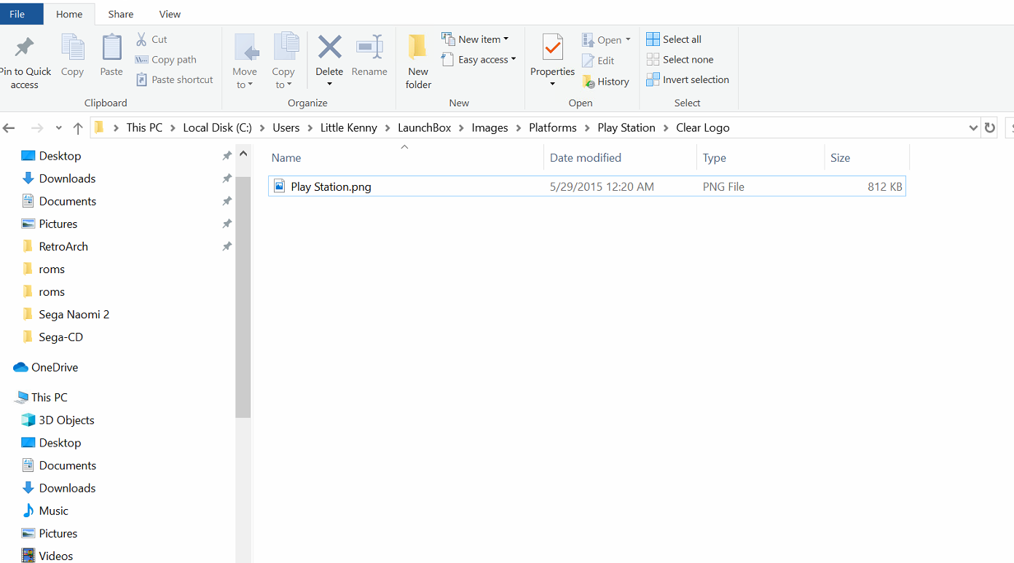Create a New folder
1014x563 pixels.
(x=418, y=61)
